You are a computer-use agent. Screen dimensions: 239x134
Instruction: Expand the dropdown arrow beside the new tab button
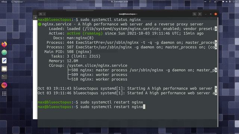[x=44, y=14]
